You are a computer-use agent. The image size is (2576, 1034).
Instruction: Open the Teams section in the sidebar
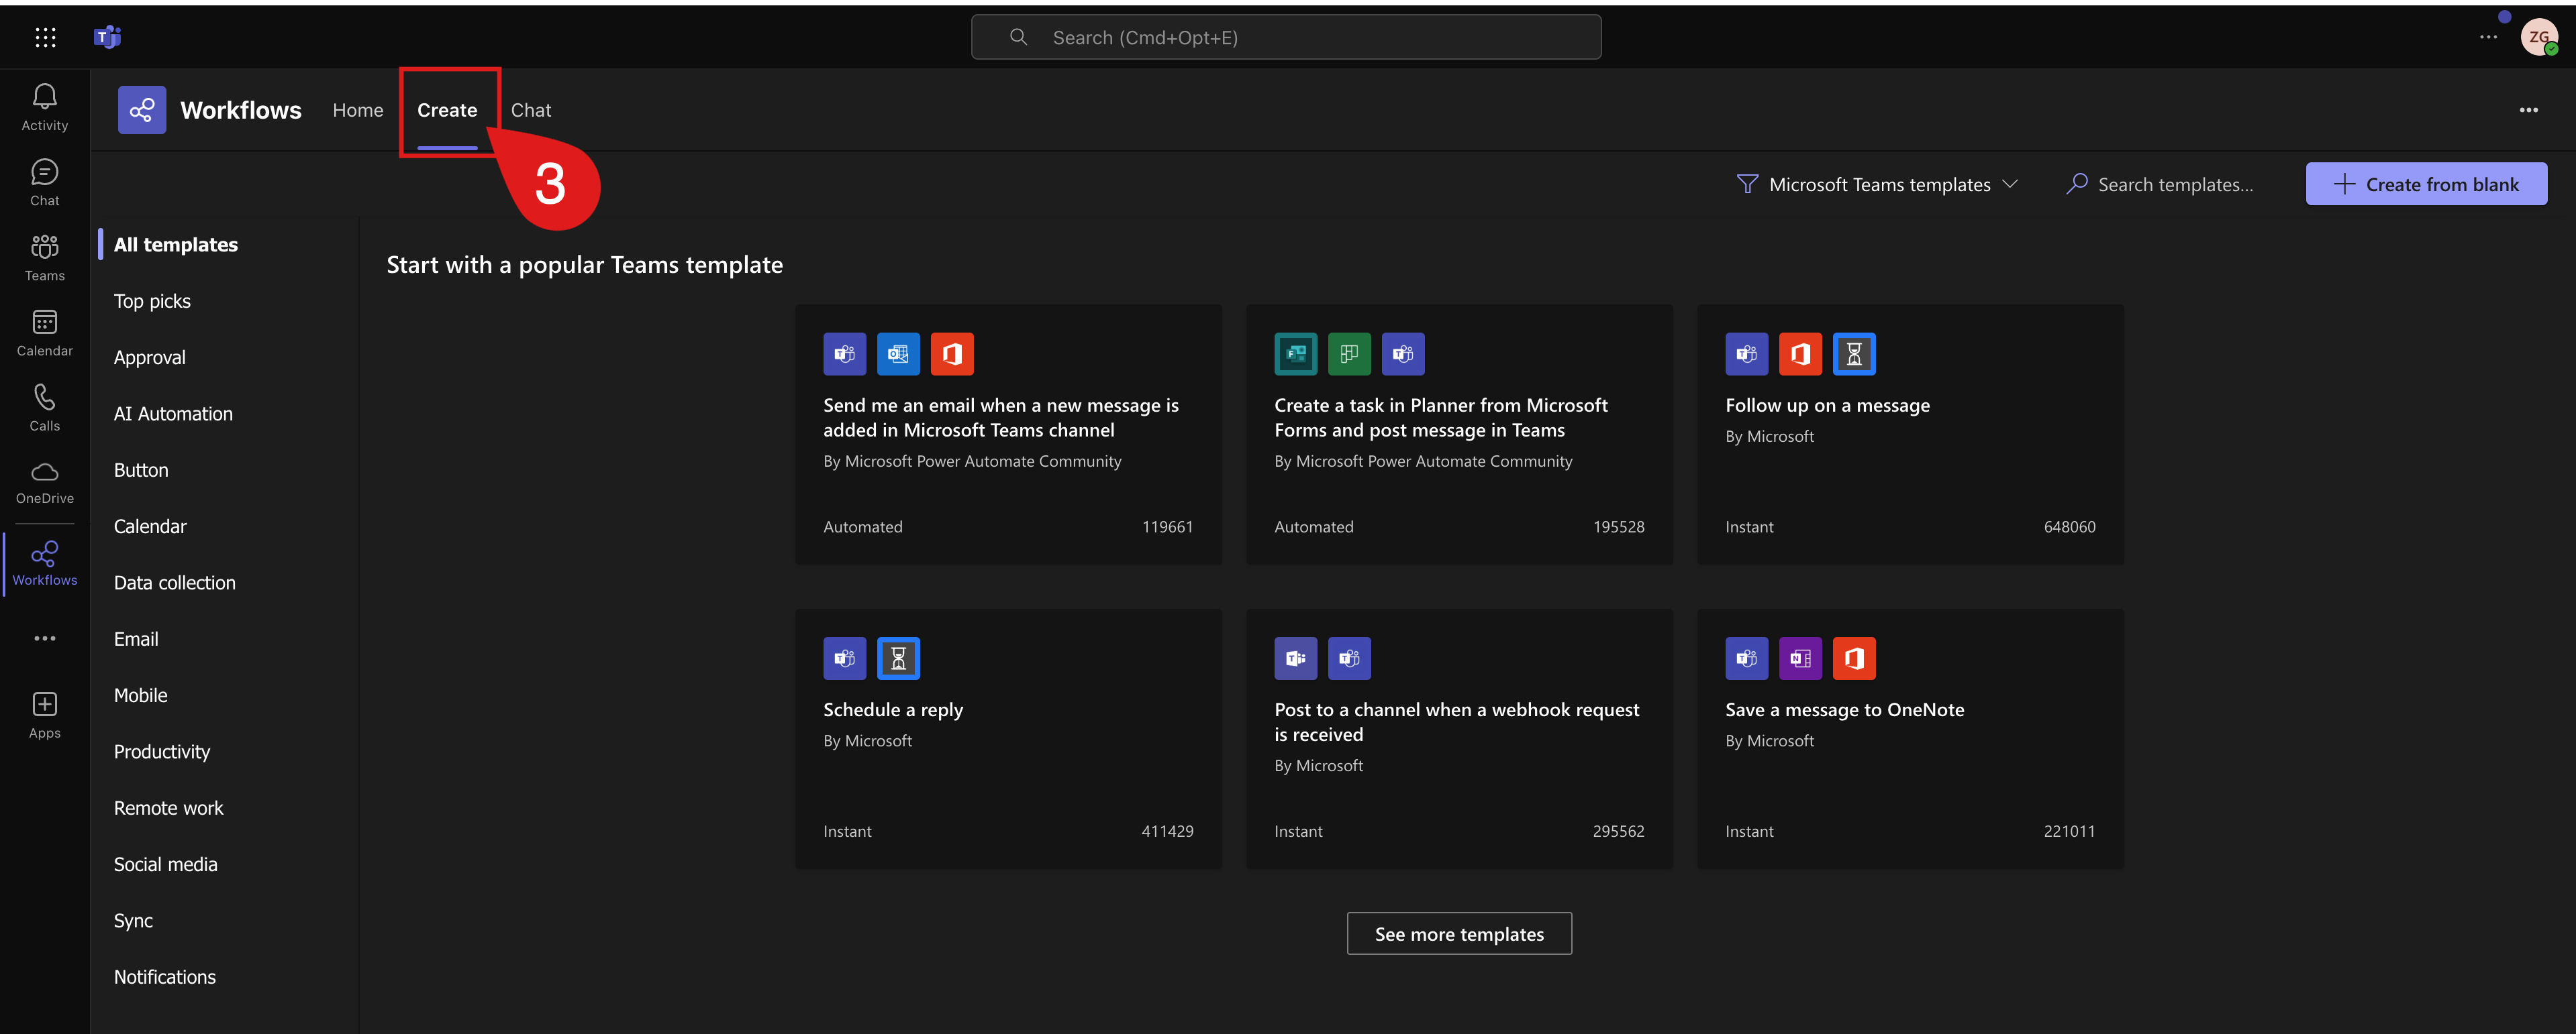pos(45,257)
